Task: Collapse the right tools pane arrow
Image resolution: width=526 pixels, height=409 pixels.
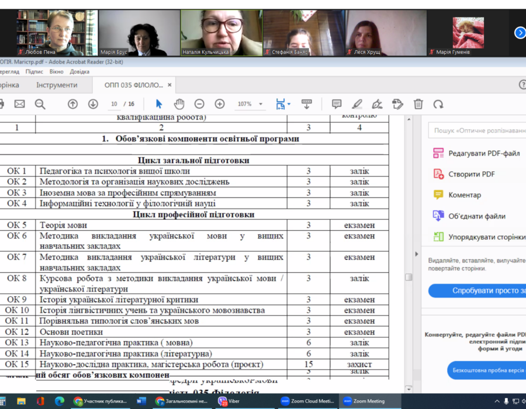Action: (416, 254)
